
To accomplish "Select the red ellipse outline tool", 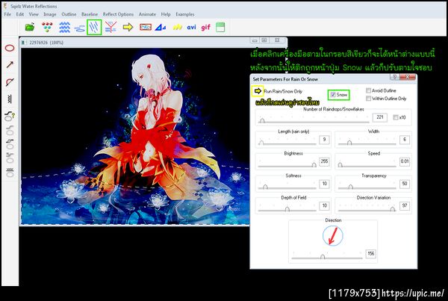I will (10, 48).
